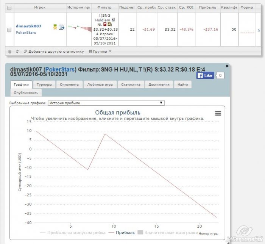
Task: Click the yellow badge icon next to dimastik007
Action: (x=55, y=27)
